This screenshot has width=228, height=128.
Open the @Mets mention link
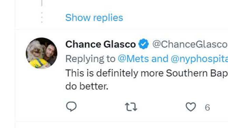133,59
